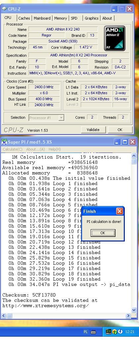Click the Validate button
This screenshot has width=139, height=342.
(93, 130)
